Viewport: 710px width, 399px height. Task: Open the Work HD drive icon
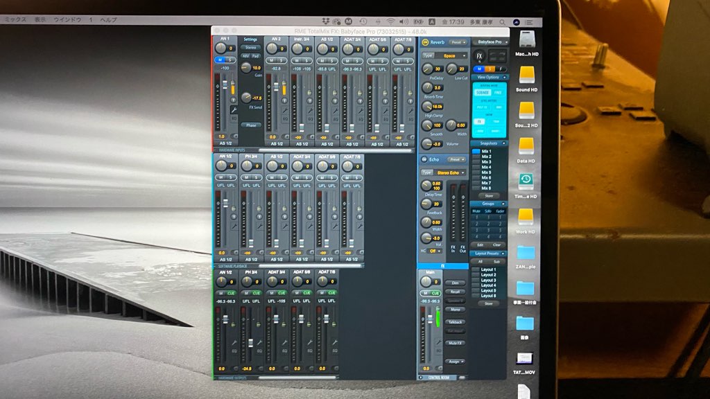pos(526,218)
